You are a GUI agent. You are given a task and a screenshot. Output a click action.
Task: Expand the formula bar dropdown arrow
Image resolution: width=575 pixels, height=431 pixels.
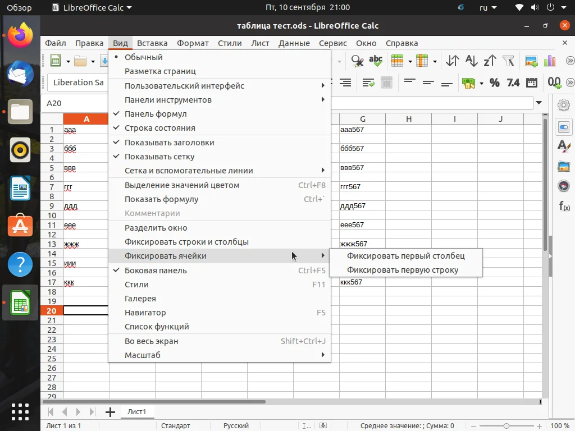[539, 103]
